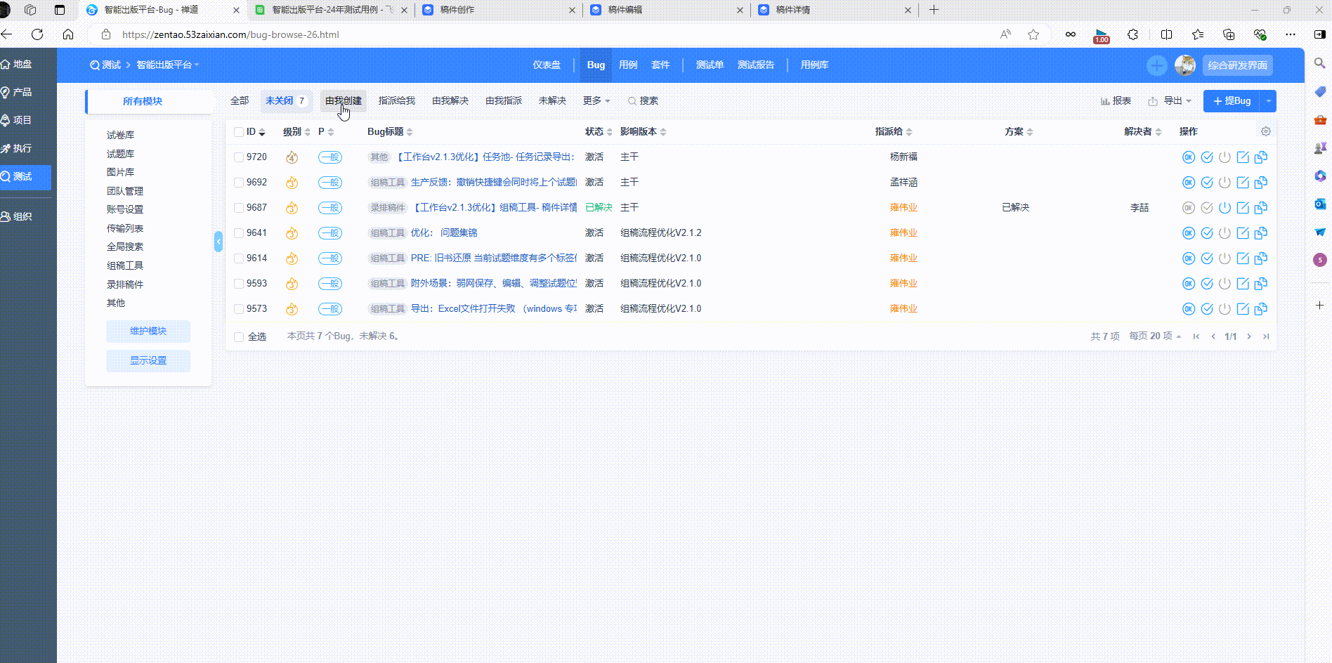Screen dimensions: 1332x663
Task: Click the 提Bug button
Action: (x=1232, y=101)
